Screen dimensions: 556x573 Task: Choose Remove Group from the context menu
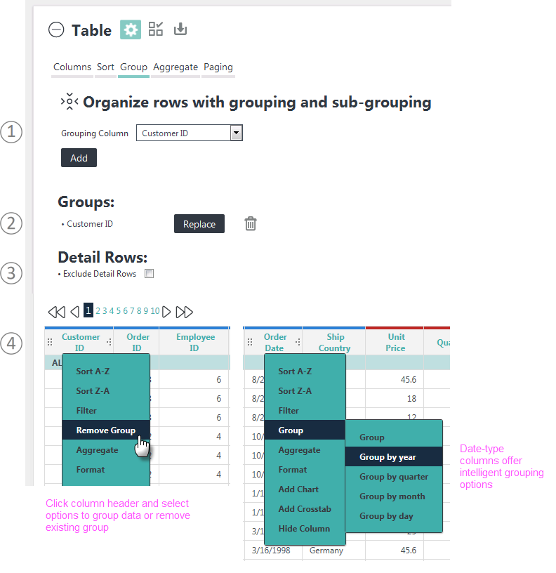coord(106,430)
